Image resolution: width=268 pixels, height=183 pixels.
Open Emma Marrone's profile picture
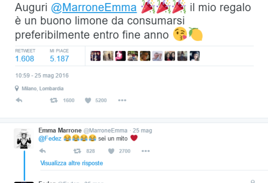click(x=24, y=139)
